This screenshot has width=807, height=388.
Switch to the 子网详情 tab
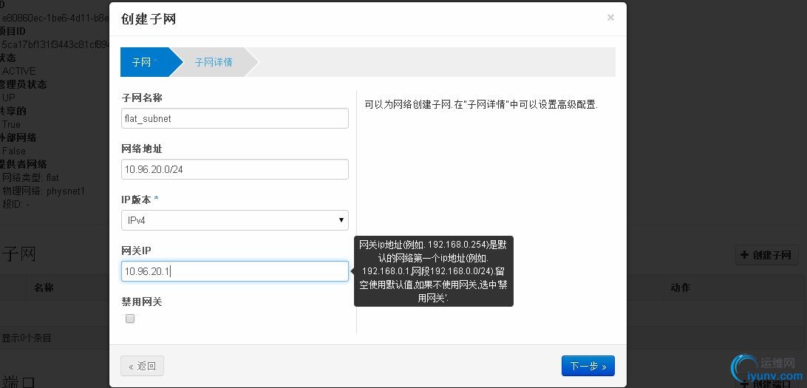(213, 62)
